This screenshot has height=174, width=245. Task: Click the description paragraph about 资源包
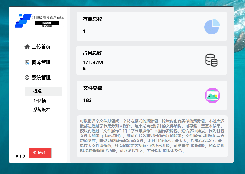click(152, 136)
